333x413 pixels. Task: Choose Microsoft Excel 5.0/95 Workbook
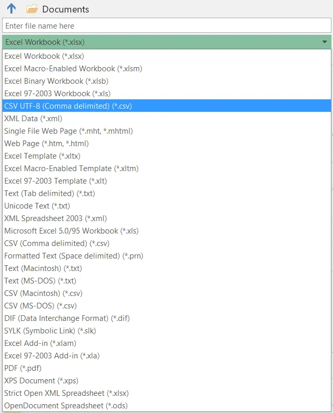(166, 231)
